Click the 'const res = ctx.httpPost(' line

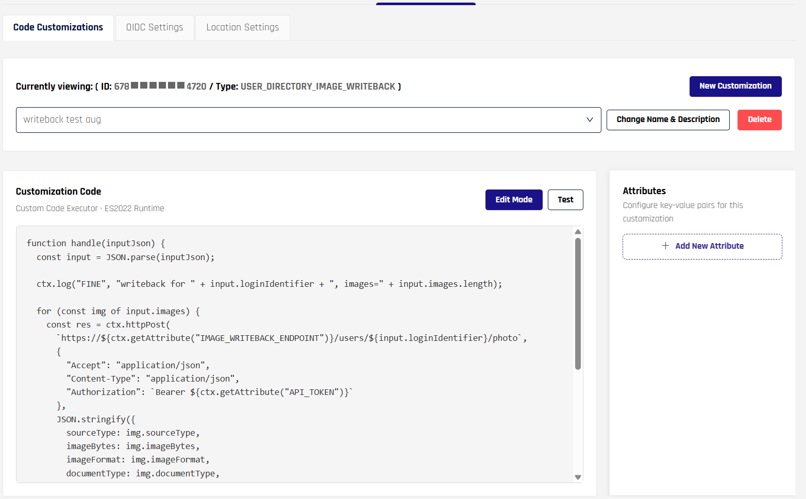click(x=108, y=324)
